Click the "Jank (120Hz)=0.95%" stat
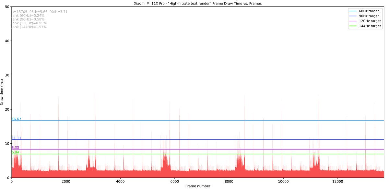The height and width of the screenshot is (191, 389). point(29,23)
